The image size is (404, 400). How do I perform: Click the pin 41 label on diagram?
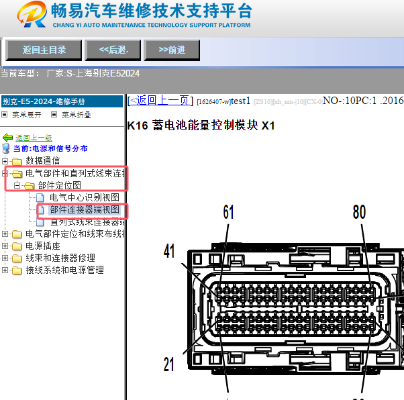(x=169, y=251)
